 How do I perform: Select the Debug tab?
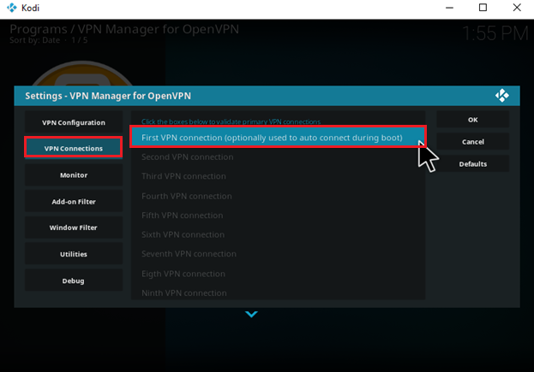click(x=74, y=280)
